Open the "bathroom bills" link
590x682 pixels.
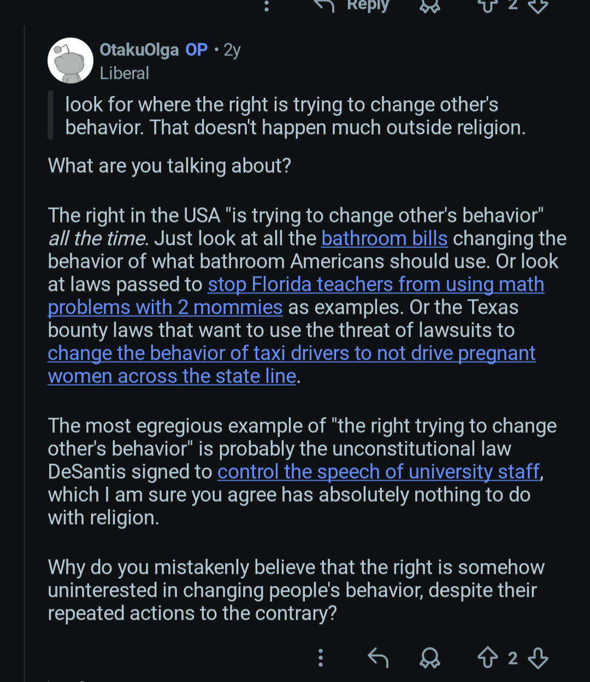tap(384, 239)
